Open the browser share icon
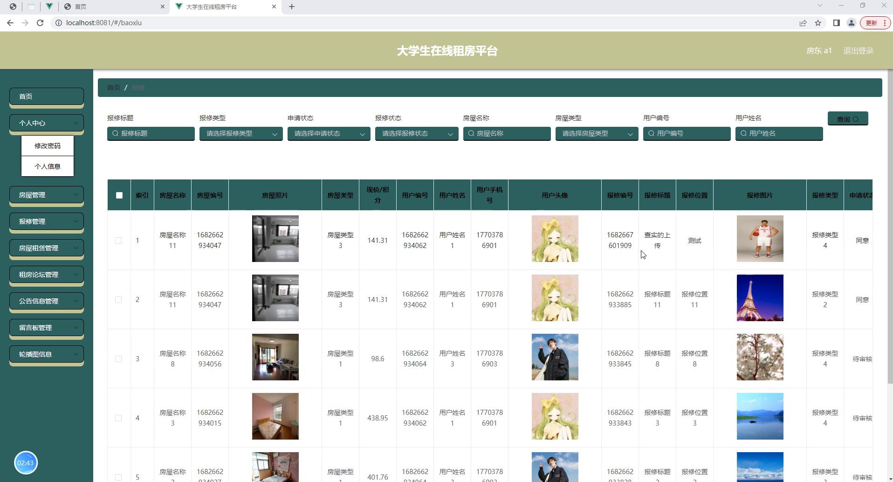 (x=803, y=23)
